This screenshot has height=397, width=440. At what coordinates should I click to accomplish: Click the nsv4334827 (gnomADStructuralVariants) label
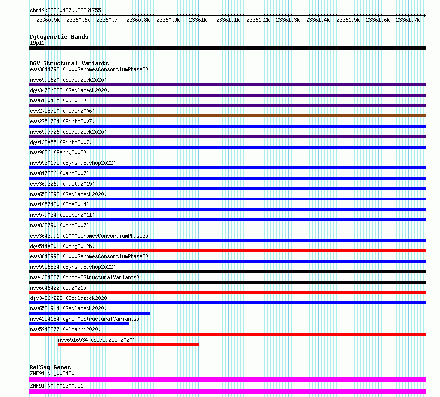[85, 277]
